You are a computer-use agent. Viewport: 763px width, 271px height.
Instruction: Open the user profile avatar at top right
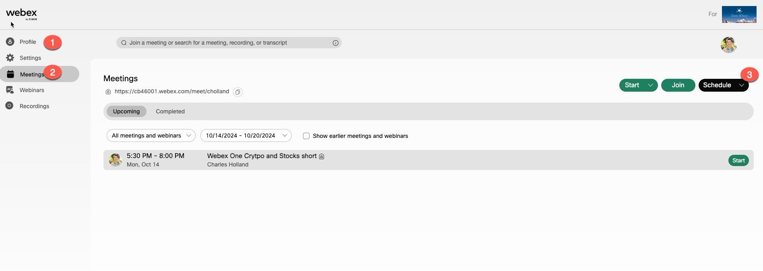pos(728,45)
